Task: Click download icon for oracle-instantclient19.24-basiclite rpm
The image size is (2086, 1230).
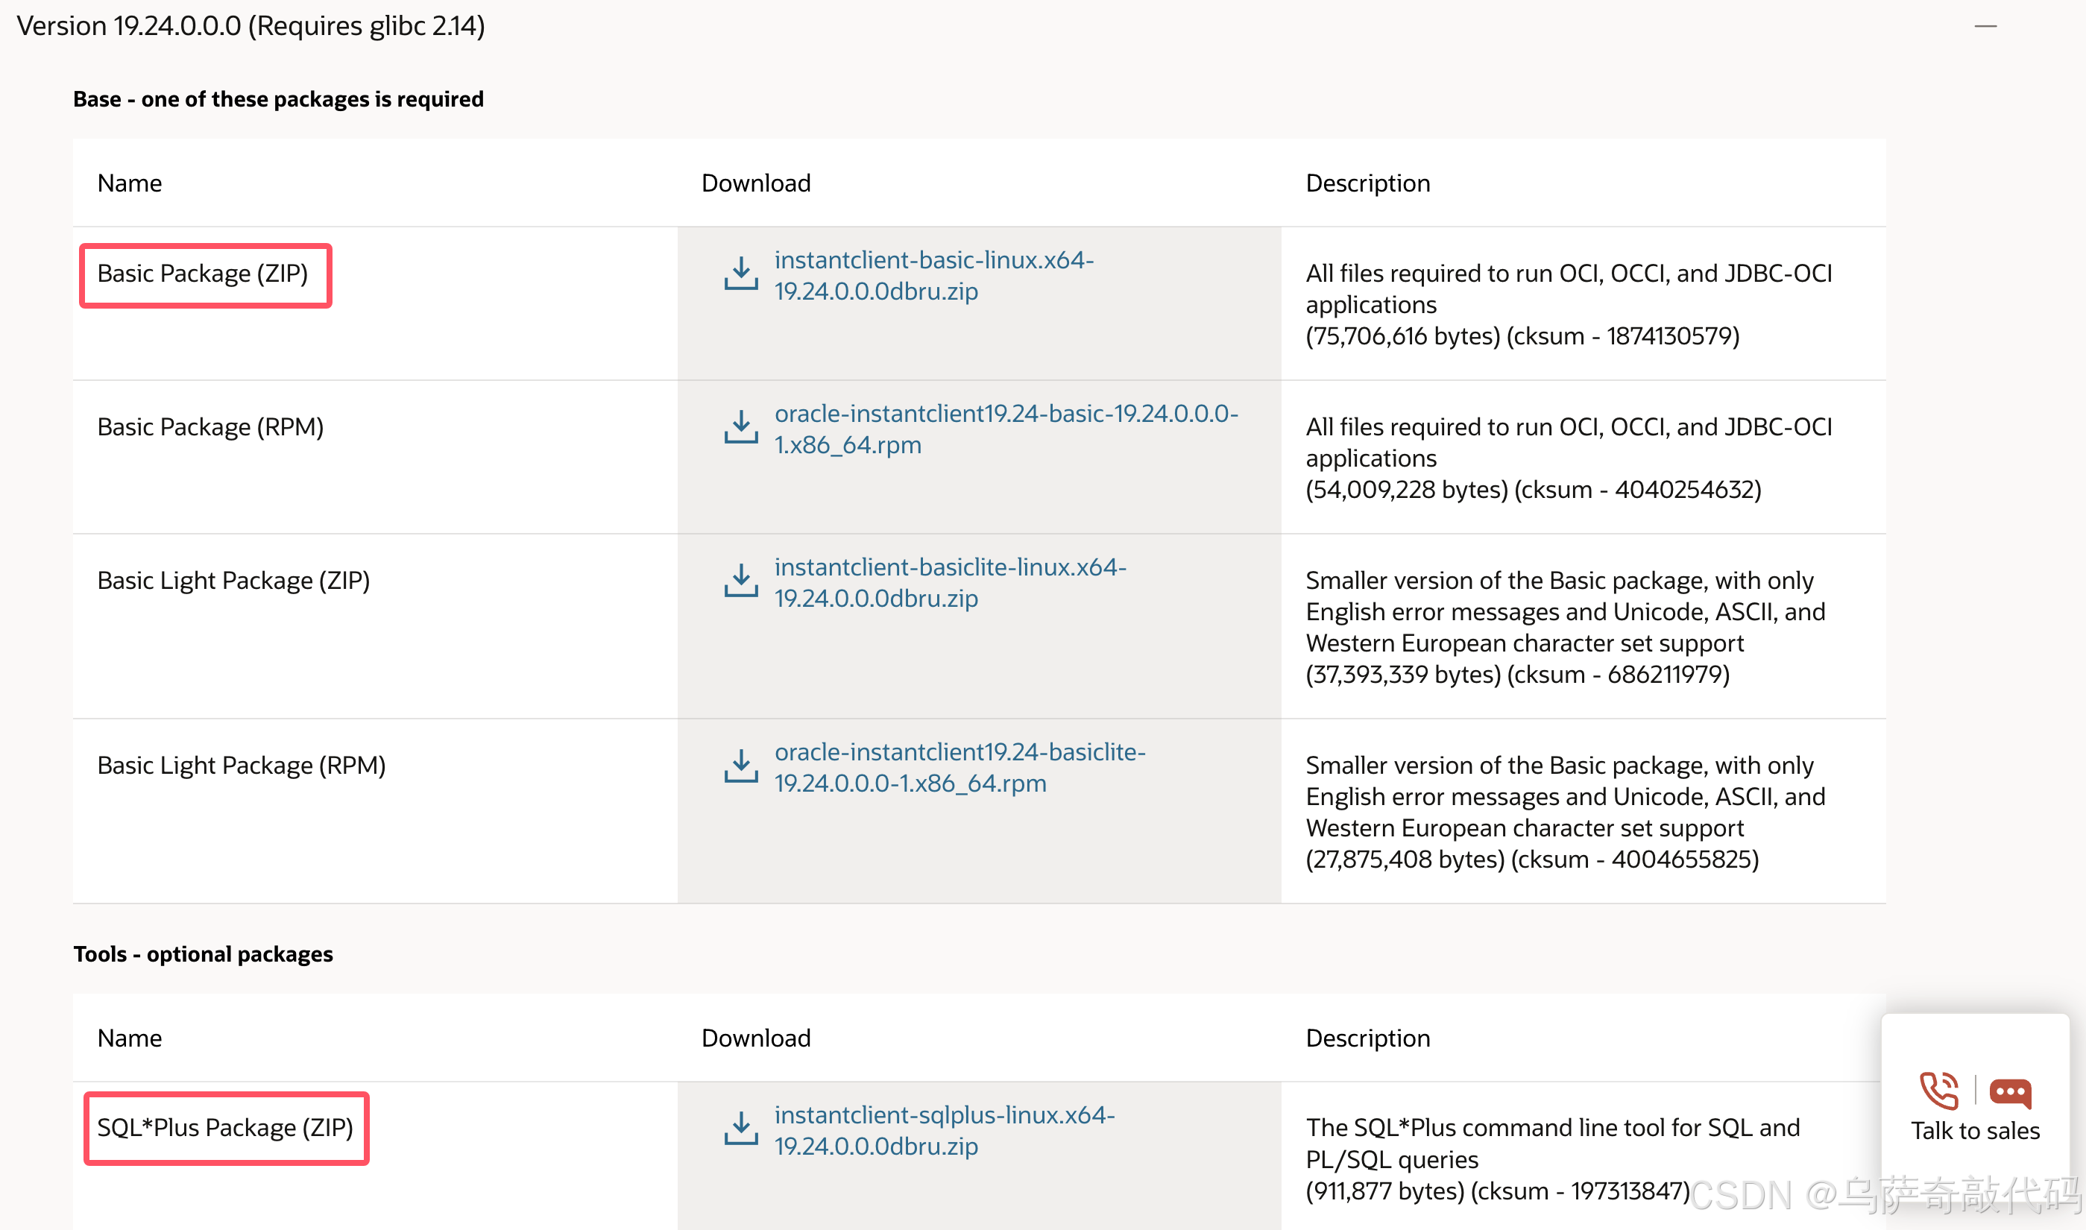Action: [741, 766]
